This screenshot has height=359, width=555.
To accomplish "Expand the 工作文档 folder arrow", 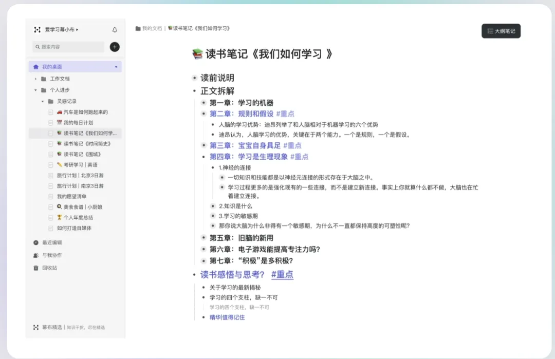I will pos(35,79).
